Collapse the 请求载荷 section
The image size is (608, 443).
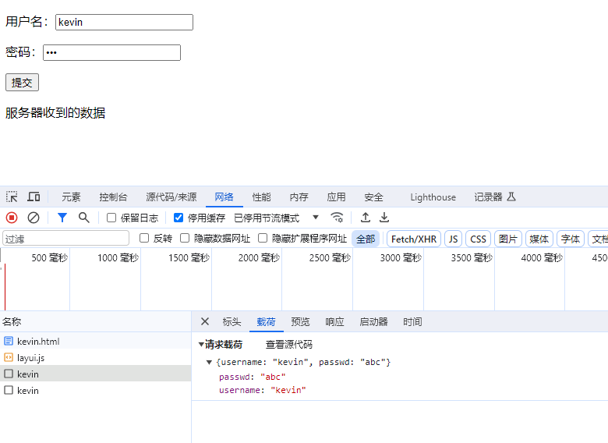tap(202, 344)
